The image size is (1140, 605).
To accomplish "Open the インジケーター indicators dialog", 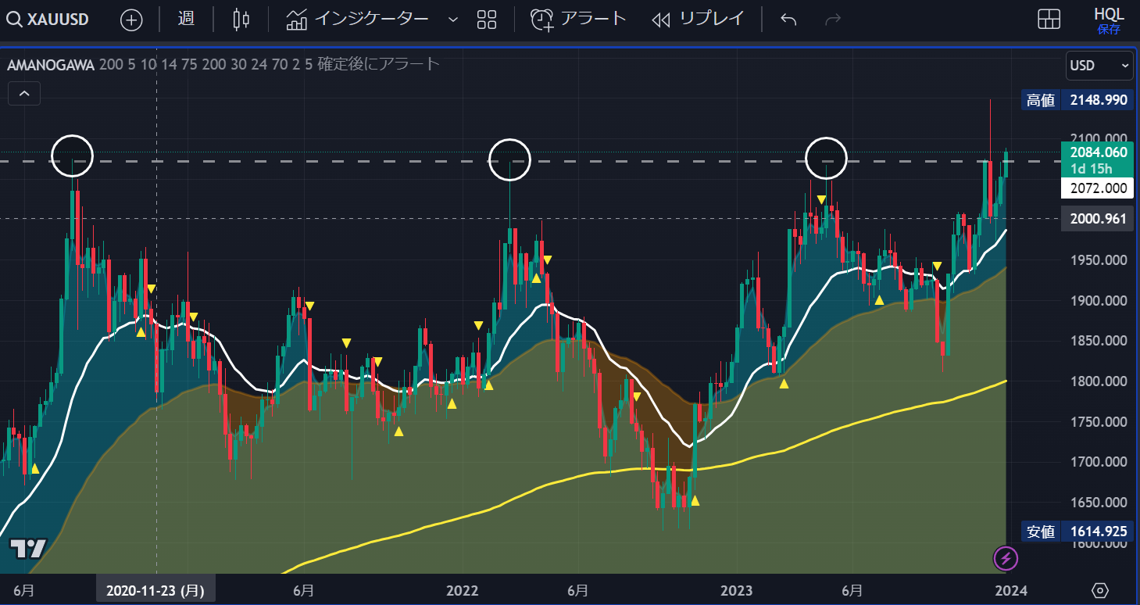I will [x=357, y=19].
